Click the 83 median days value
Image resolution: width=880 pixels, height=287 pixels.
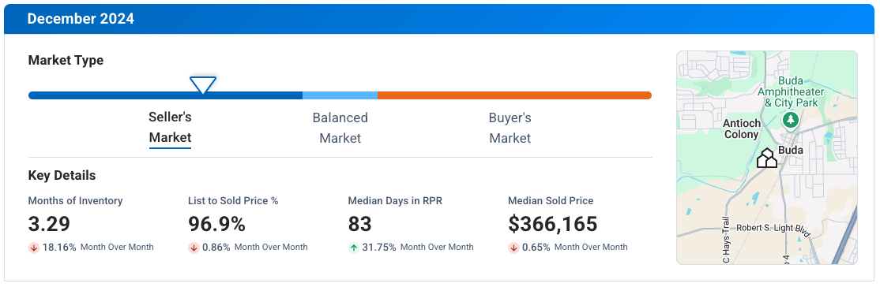359,224
